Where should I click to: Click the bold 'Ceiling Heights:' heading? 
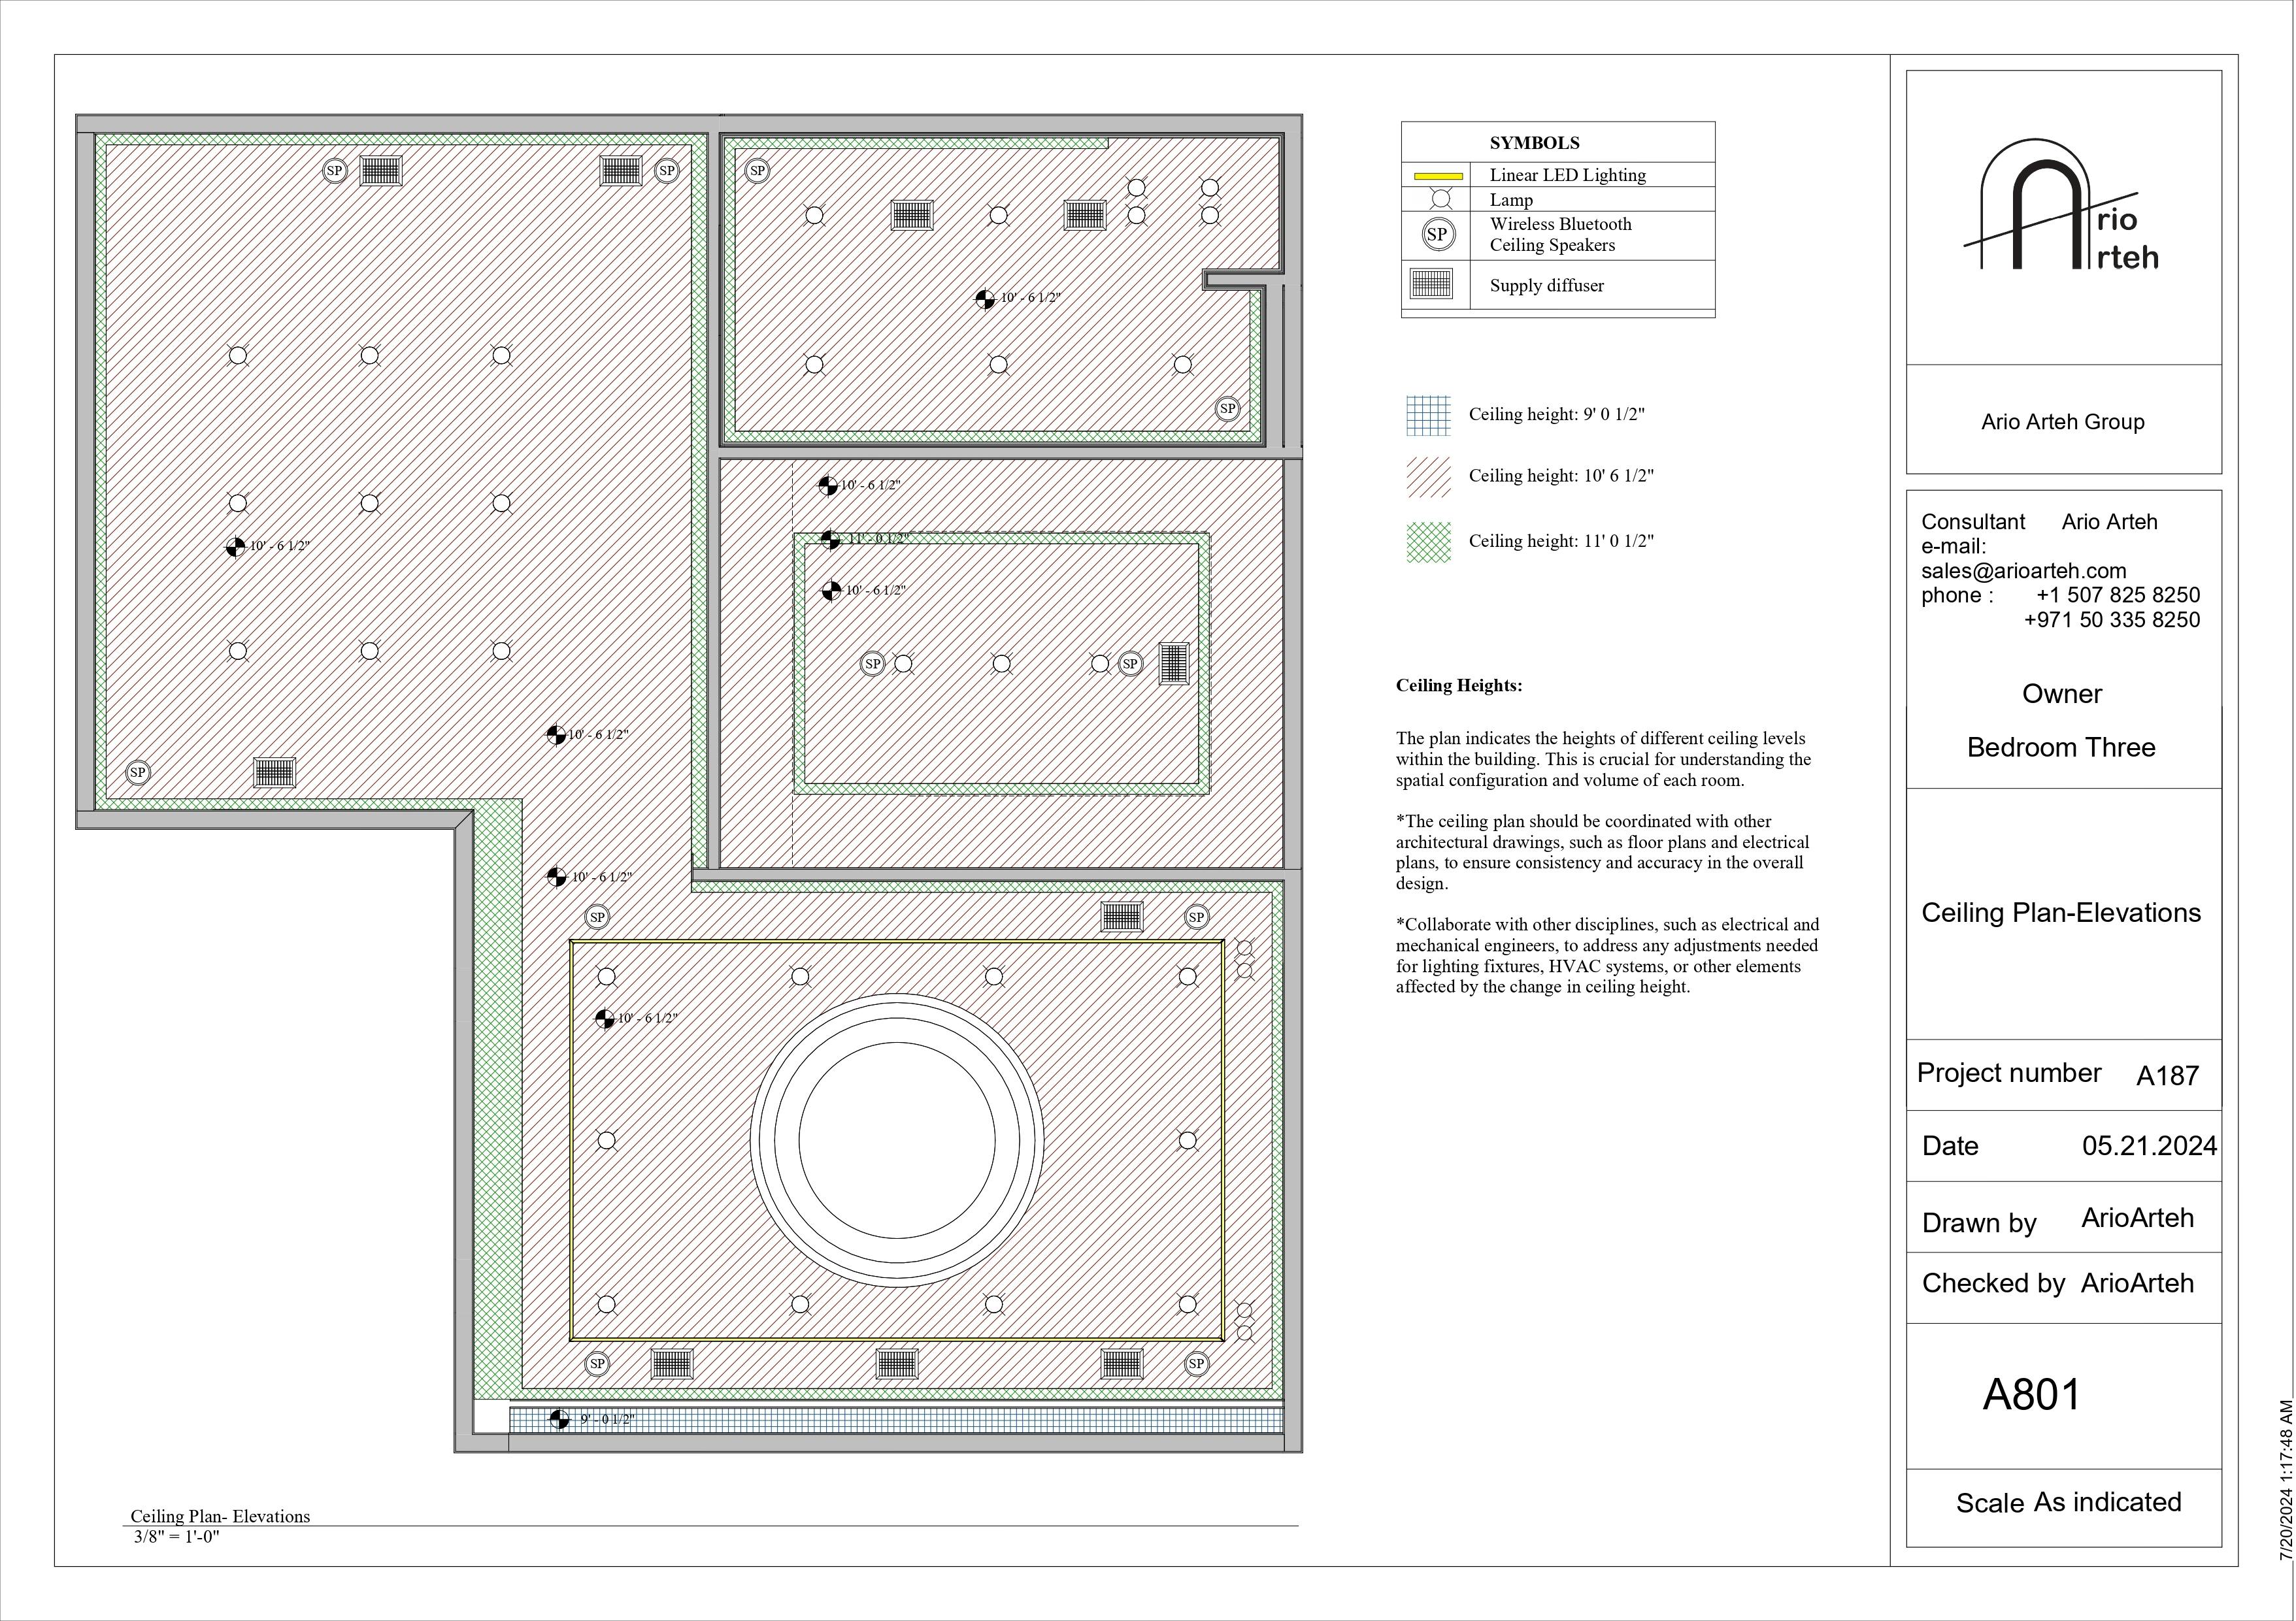[x=1459, y=685]
